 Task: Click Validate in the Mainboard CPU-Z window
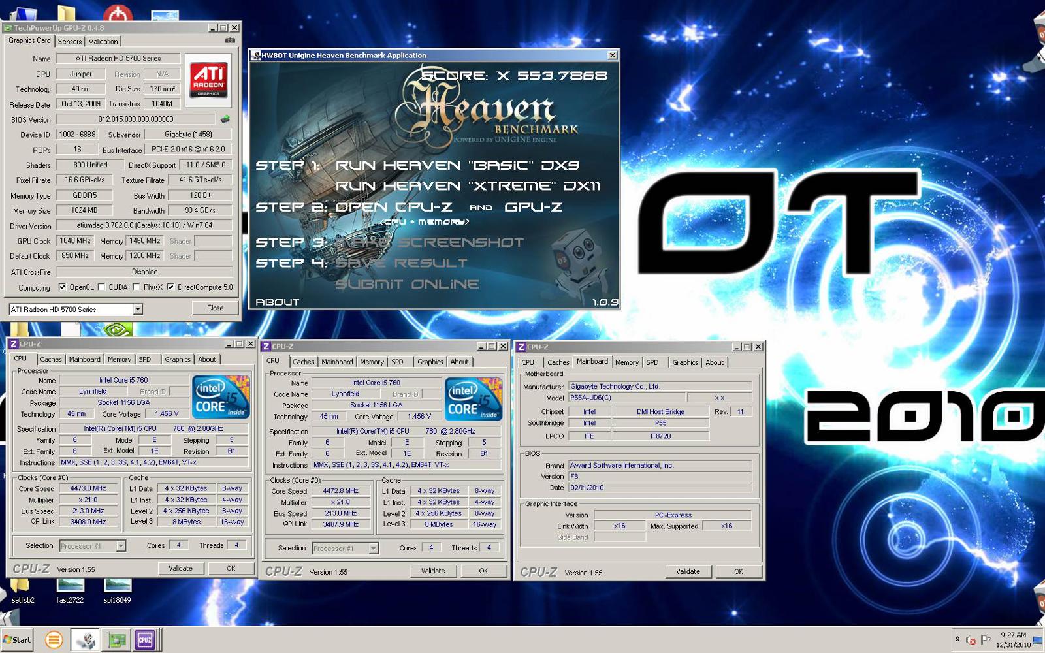pyautogui.click(x=688, y=572)
